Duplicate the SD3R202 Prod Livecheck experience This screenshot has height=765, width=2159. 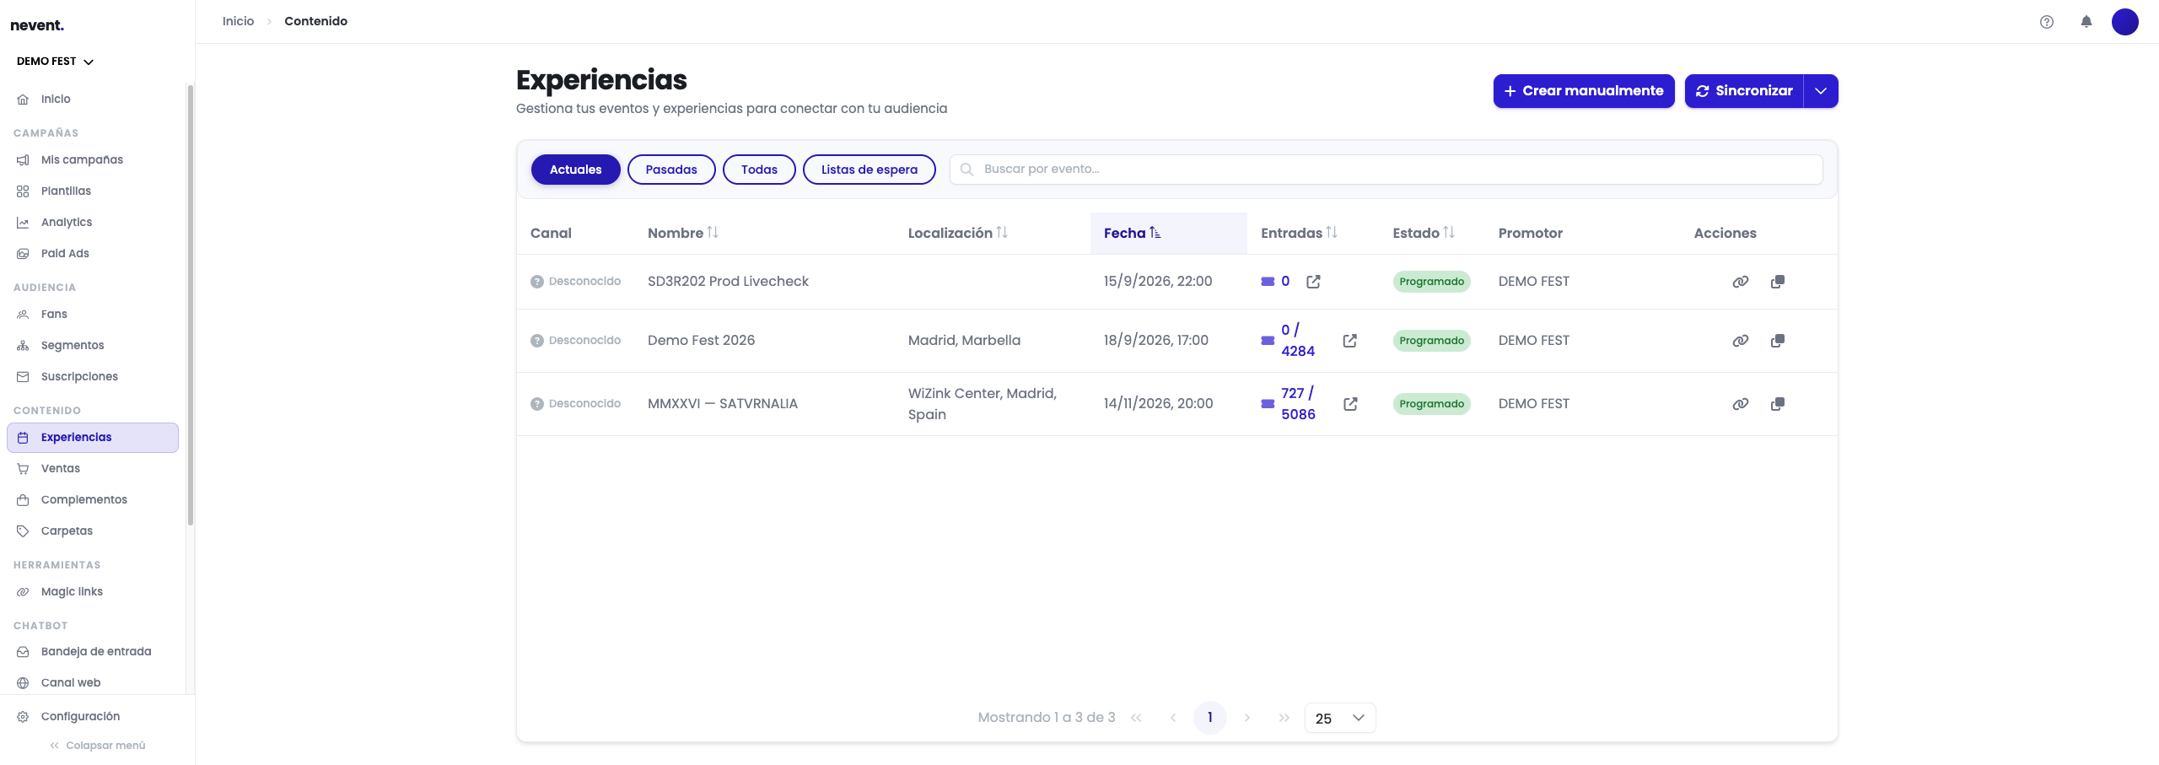click(1778, 282)
